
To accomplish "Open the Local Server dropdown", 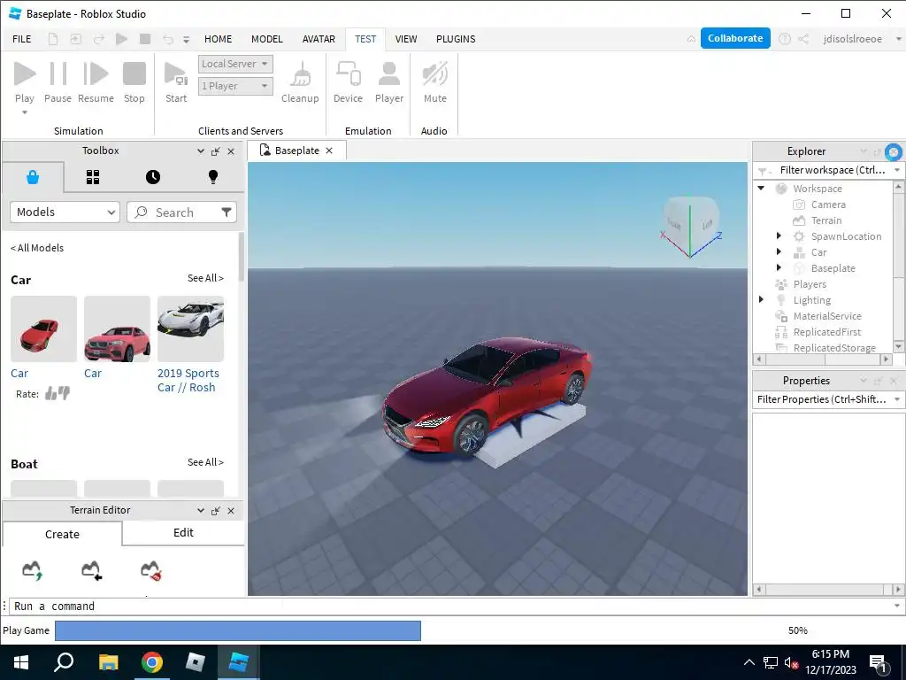I will 235,64.
